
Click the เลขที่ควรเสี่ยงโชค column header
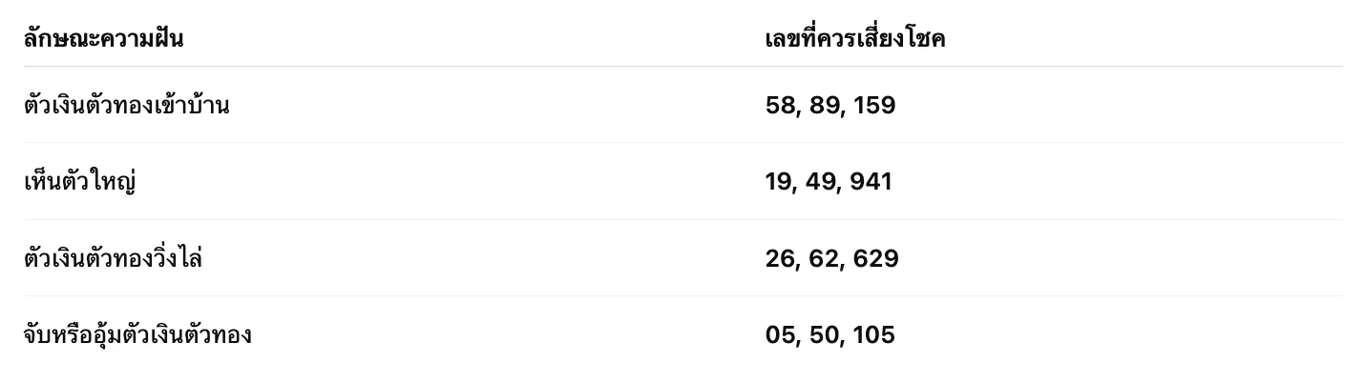coord(854,39)
